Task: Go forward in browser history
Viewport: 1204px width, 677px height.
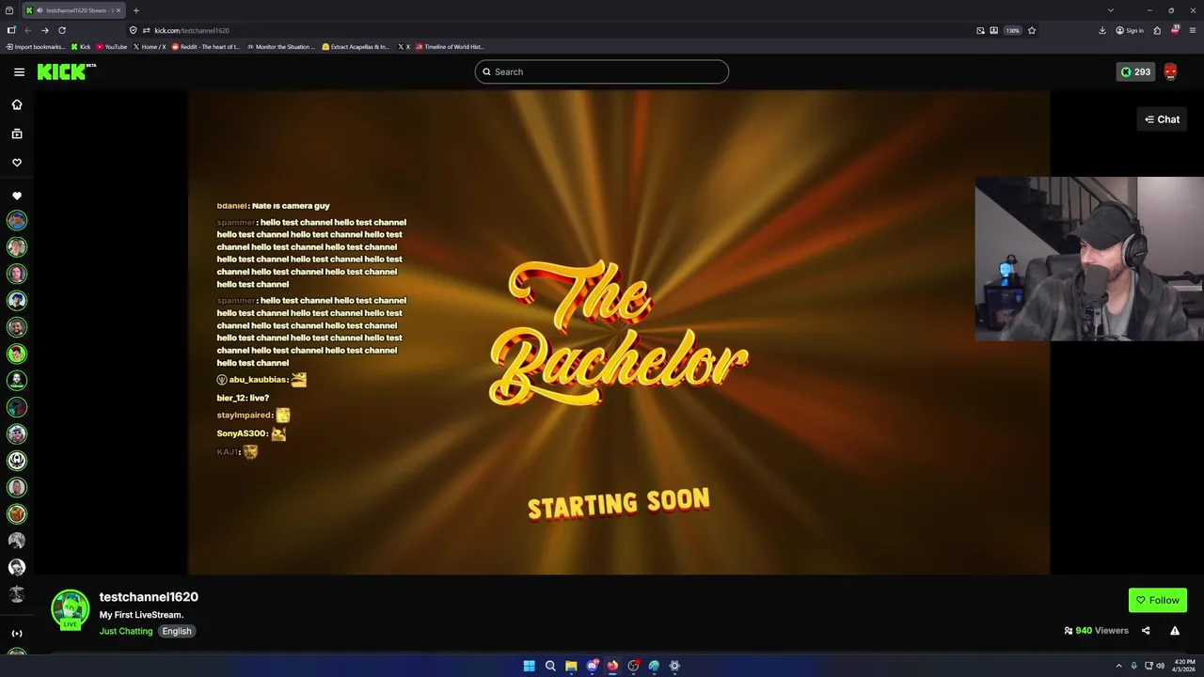Action: pos(44,30)
